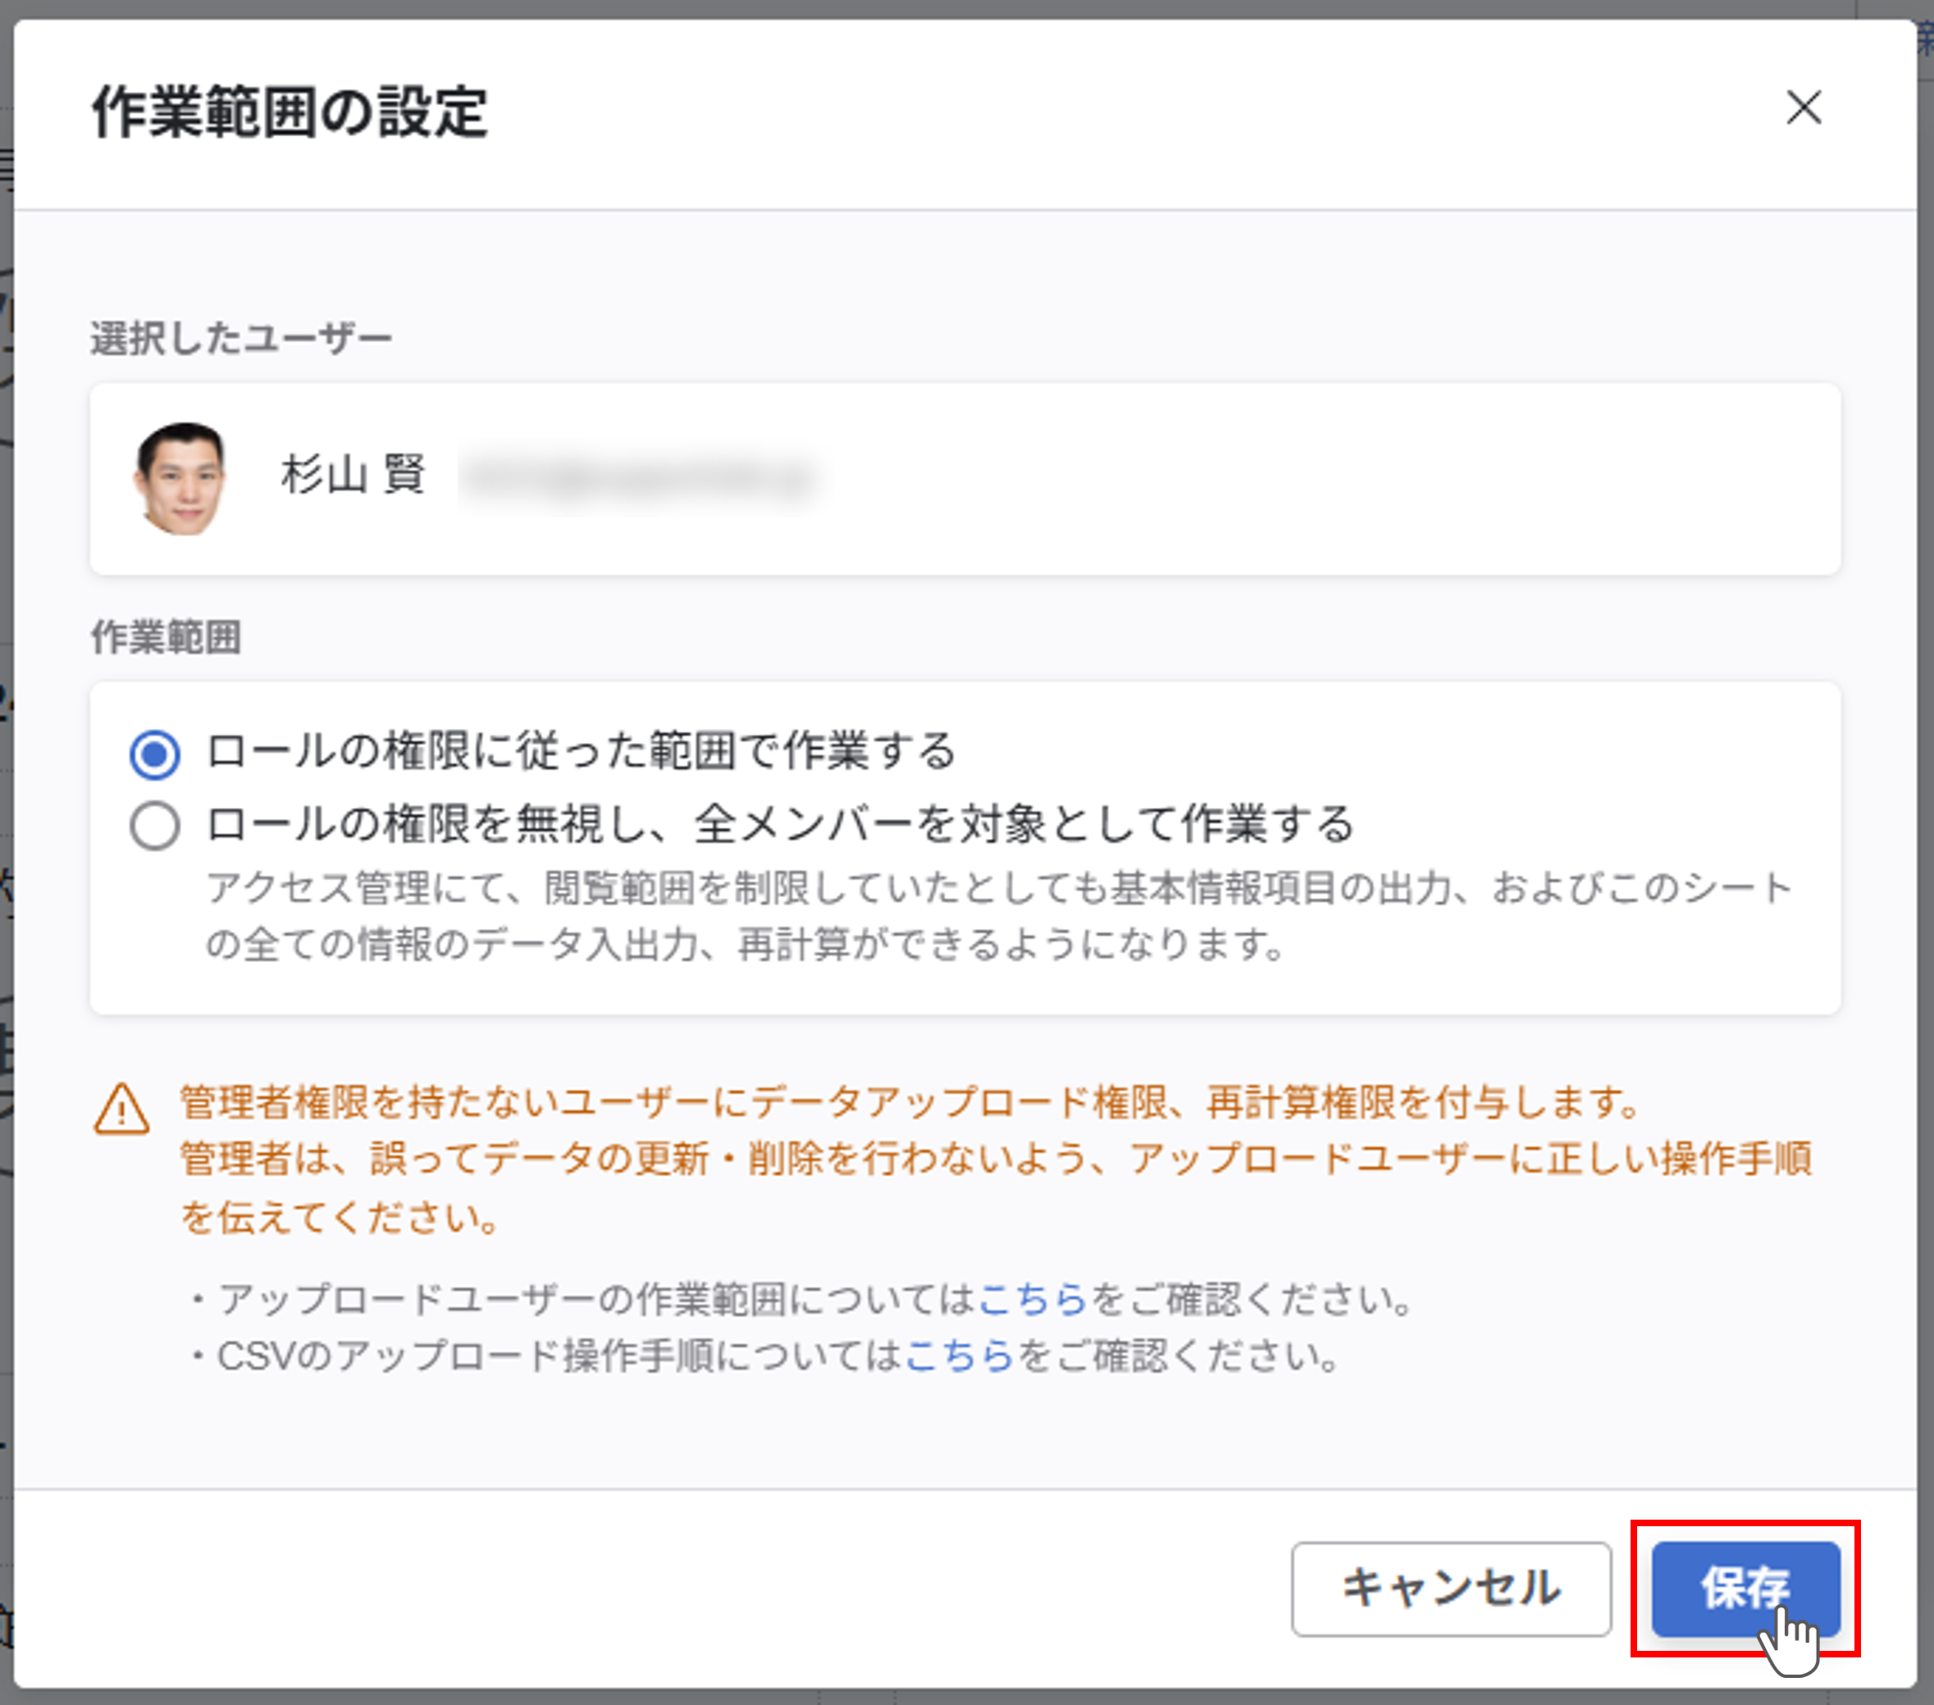Click the 作業範囲 section label

[x=166, y=636]
